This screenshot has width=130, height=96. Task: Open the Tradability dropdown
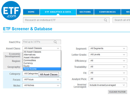point(108,67)
